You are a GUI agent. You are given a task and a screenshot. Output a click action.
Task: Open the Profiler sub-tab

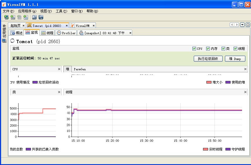coord(66,33)
